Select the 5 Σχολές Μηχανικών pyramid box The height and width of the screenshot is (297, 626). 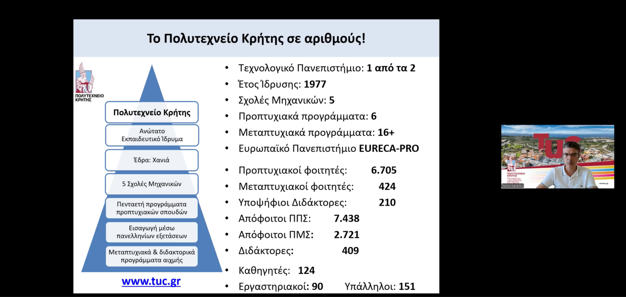click(x=152, y=184)
